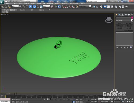
Task: Open the Schematic View
Action: click(112, 7)
